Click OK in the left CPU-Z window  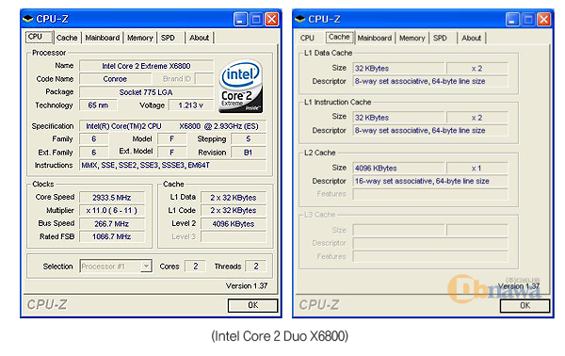click(x=253, y=305)
